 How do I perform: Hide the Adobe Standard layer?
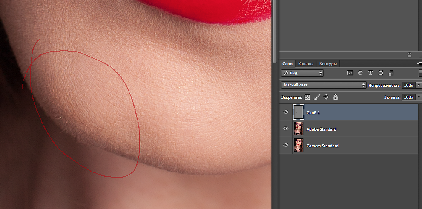pyautogui.click(x=286, y=129)
